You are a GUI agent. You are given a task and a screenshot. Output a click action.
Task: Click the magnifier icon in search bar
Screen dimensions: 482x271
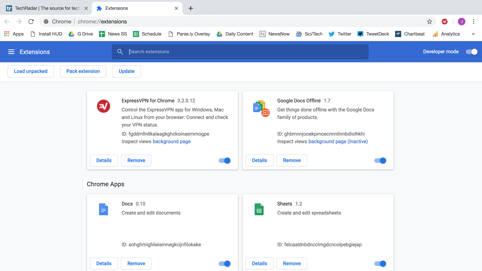click(x=120, y=52)
